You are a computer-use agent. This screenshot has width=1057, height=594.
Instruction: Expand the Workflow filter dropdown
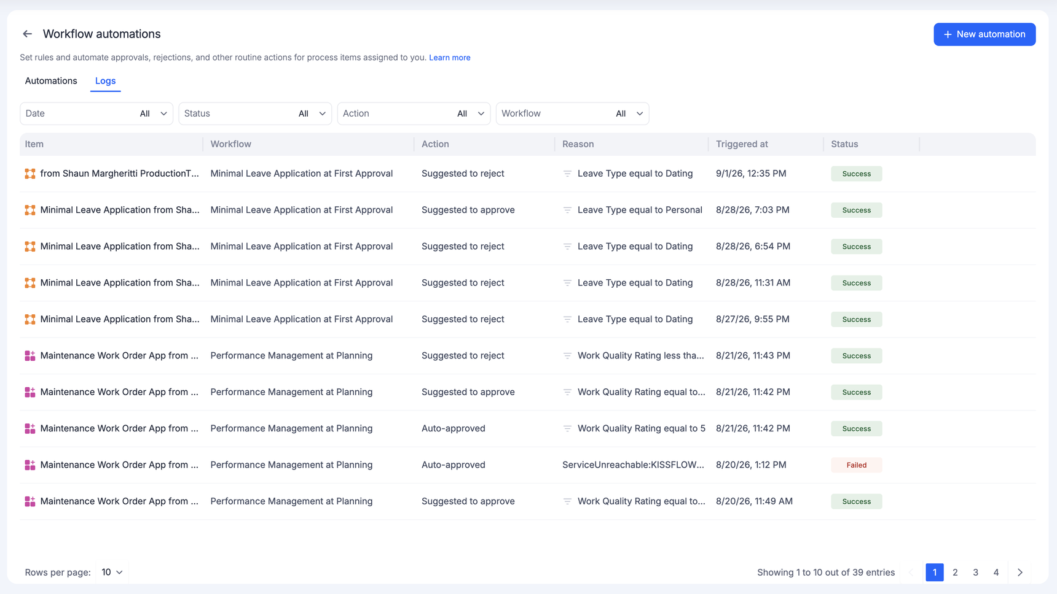572,114
